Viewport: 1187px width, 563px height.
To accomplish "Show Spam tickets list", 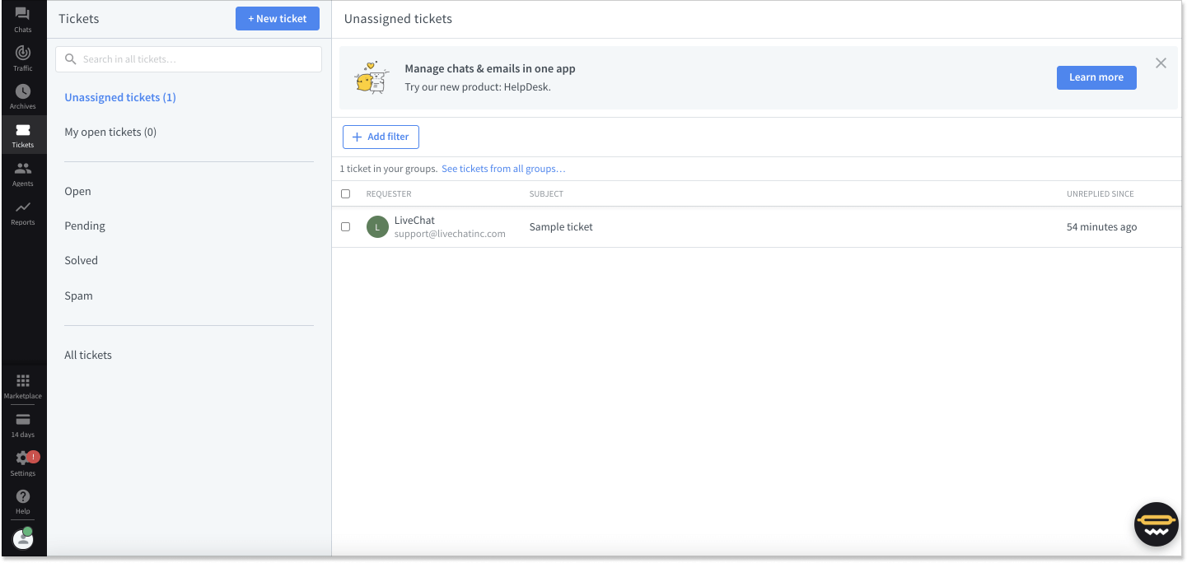I will point(79,295).
